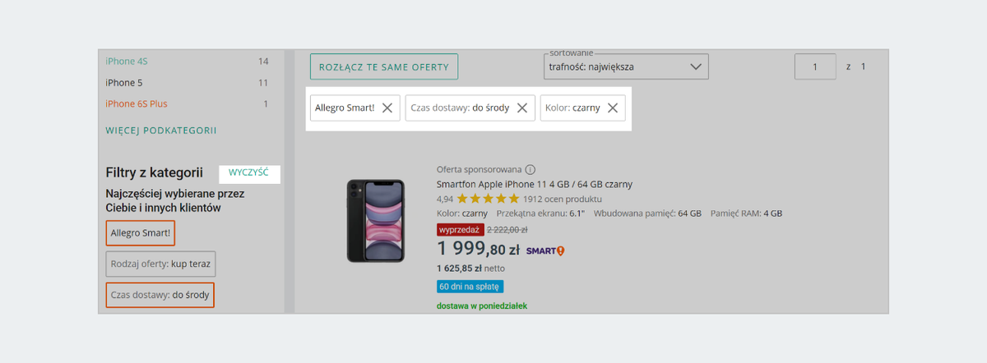987x363 pixels.
Task: Click the black iPhone 11 thumbnail
Action: [375, 220]
